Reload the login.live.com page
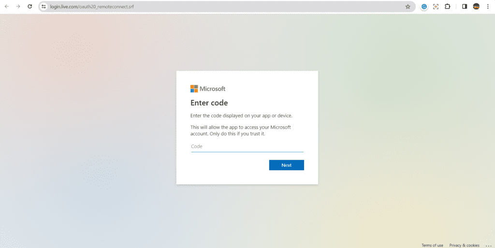 click(29, 7)
